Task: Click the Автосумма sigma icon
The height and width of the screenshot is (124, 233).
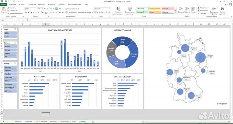Action: click(198, 8)
